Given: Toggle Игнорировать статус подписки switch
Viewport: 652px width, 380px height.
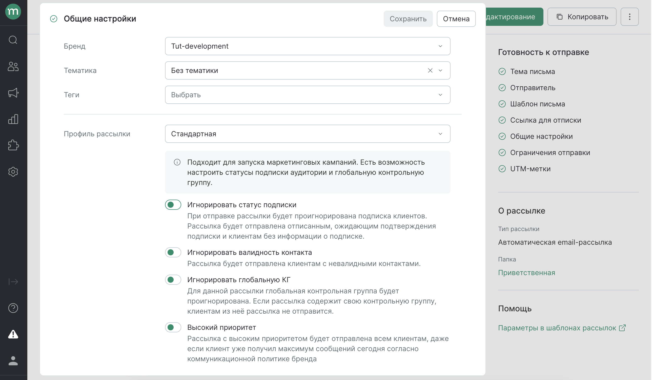Looking at the screenshot, I should (x=173, y=205).
